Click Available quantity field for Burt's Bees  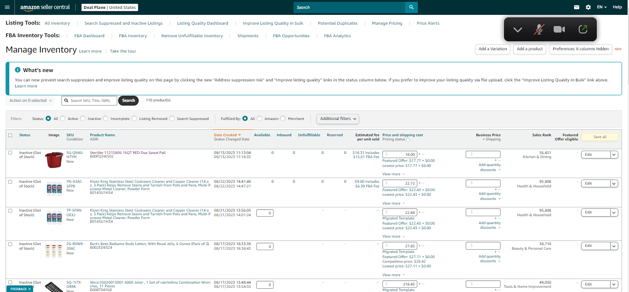pos(265,246)
